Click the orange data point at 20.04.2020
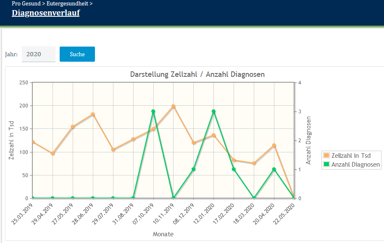This screenshot has height=243, width=384. pyautogui.click(x=274, y=146)
